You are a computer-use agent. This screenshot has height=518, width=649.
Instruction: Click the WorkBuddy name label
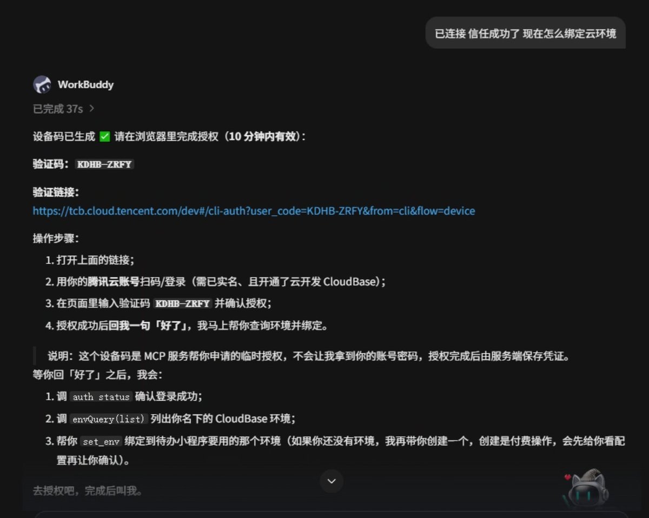point(85,84)
